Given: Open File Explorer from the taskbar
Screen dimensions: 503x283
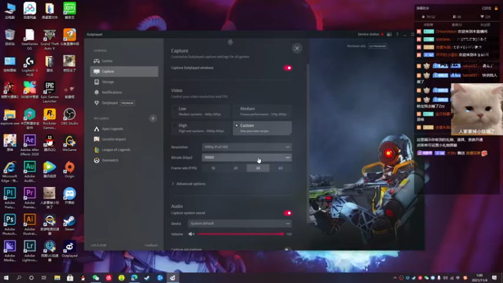Looking at the screenshot, I should pos(57,278).
